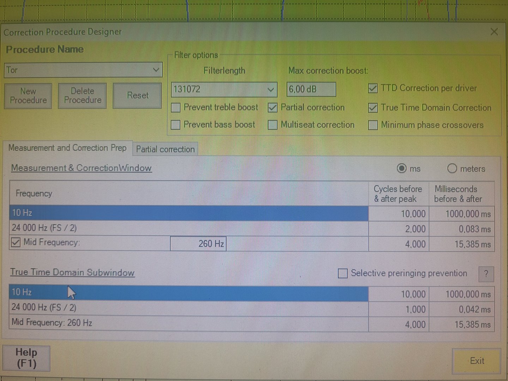Disable True Time Domain Correction
The height and width of the screenshot is (381, 508).
pyautogui.click(x=373, y=108)
